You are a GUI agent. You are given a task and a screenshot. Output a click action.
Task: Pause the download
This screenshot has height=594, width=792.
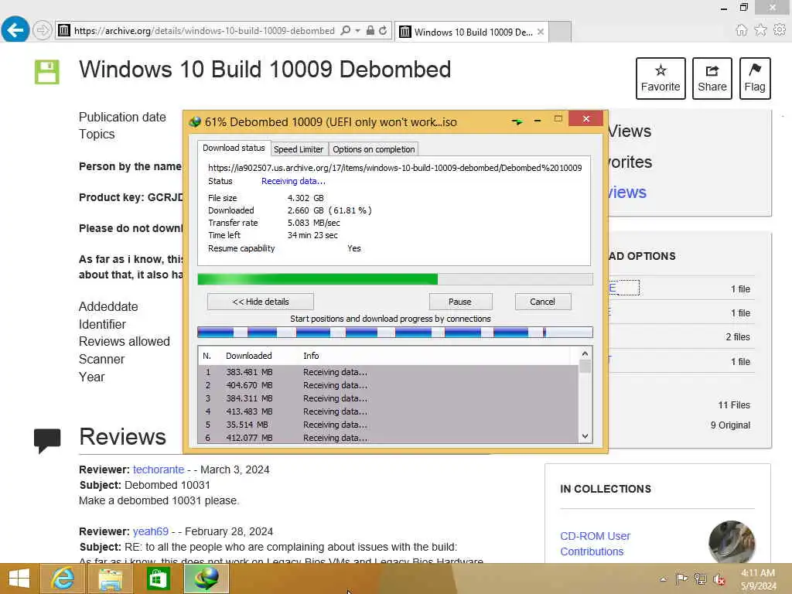pyautogui.click(x=460, y=302)
